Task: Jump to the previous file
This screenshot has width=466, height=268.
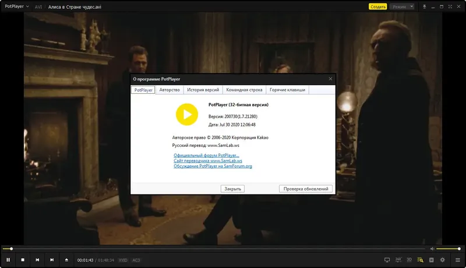Action: [37, 260]
